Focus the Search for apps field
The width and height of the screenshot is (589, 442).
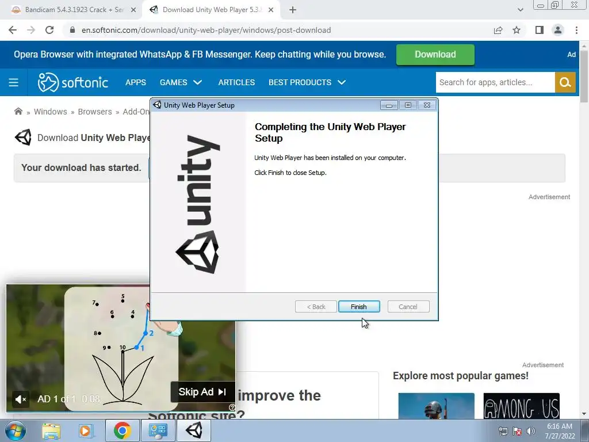495,82
